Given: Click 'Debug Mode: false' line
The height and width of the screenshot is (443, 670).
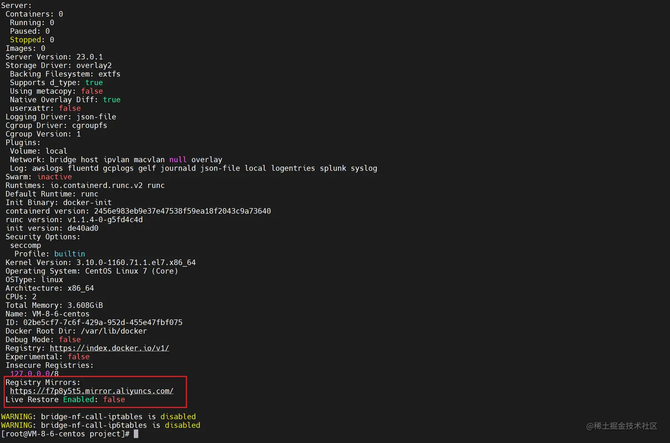Looking at the screenshot, I should tap(43, 340).
